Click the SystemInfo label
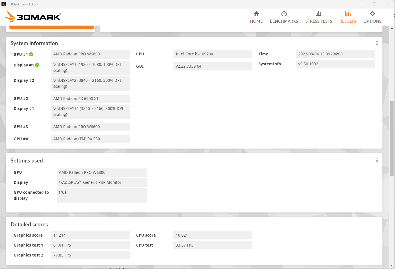This screenshot has height=269, width=395. point(270,64)
